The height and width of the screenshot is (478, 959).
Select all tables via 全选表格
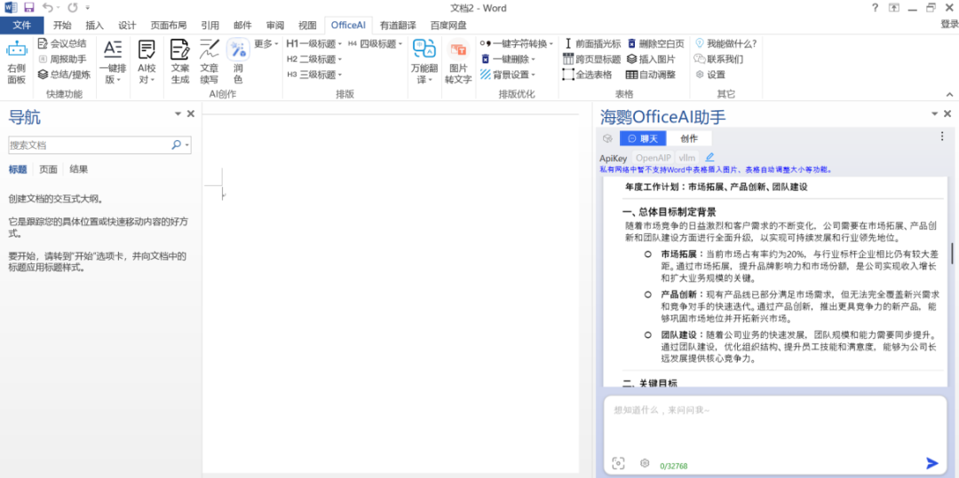click(587, 74)
